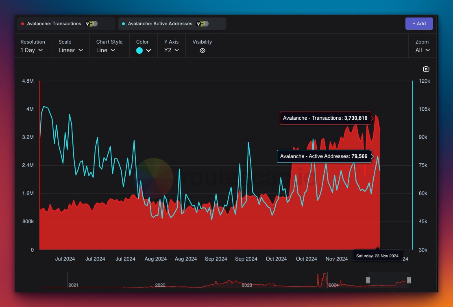Open the Chart Style Line dropdown
Viewport: 453px width, 307px height.
coord(106,50)
